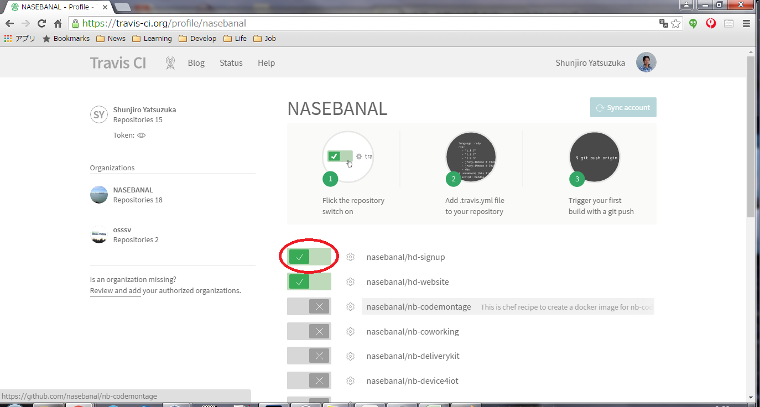This screenshot has height=407, width=760.
Task: Toggle the nasebanal/hd-signup repository switch
Action: coord(309,257)
